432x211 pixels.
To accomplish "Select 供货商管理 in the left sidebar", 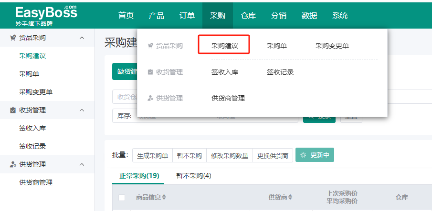I will tap(36, 182).
